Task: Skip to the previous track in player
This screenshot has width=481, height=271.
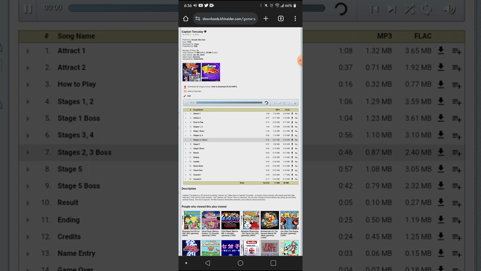Action: point(275,103)
